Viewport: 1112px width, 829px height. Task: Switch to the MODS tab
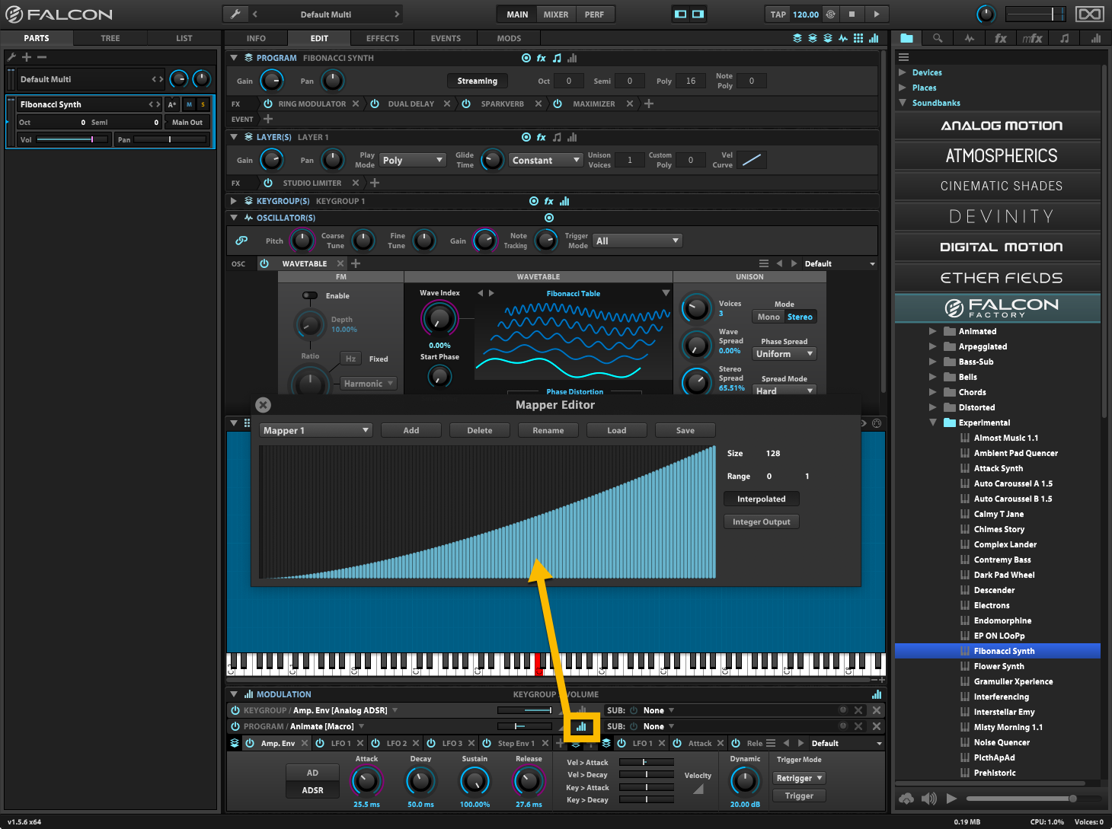(509, 38)
